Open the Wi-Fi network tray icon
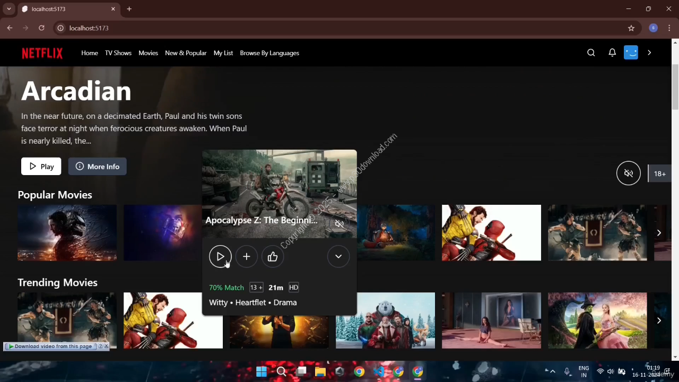Viewport: 679px width, 382px height. 600,371
